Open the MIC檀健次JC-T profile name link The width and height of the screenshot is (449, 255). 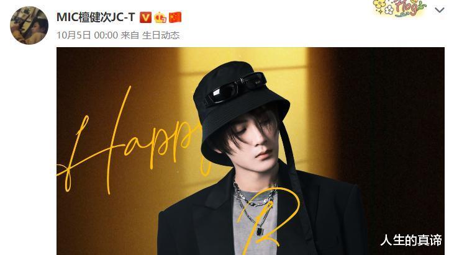[96, 17]
